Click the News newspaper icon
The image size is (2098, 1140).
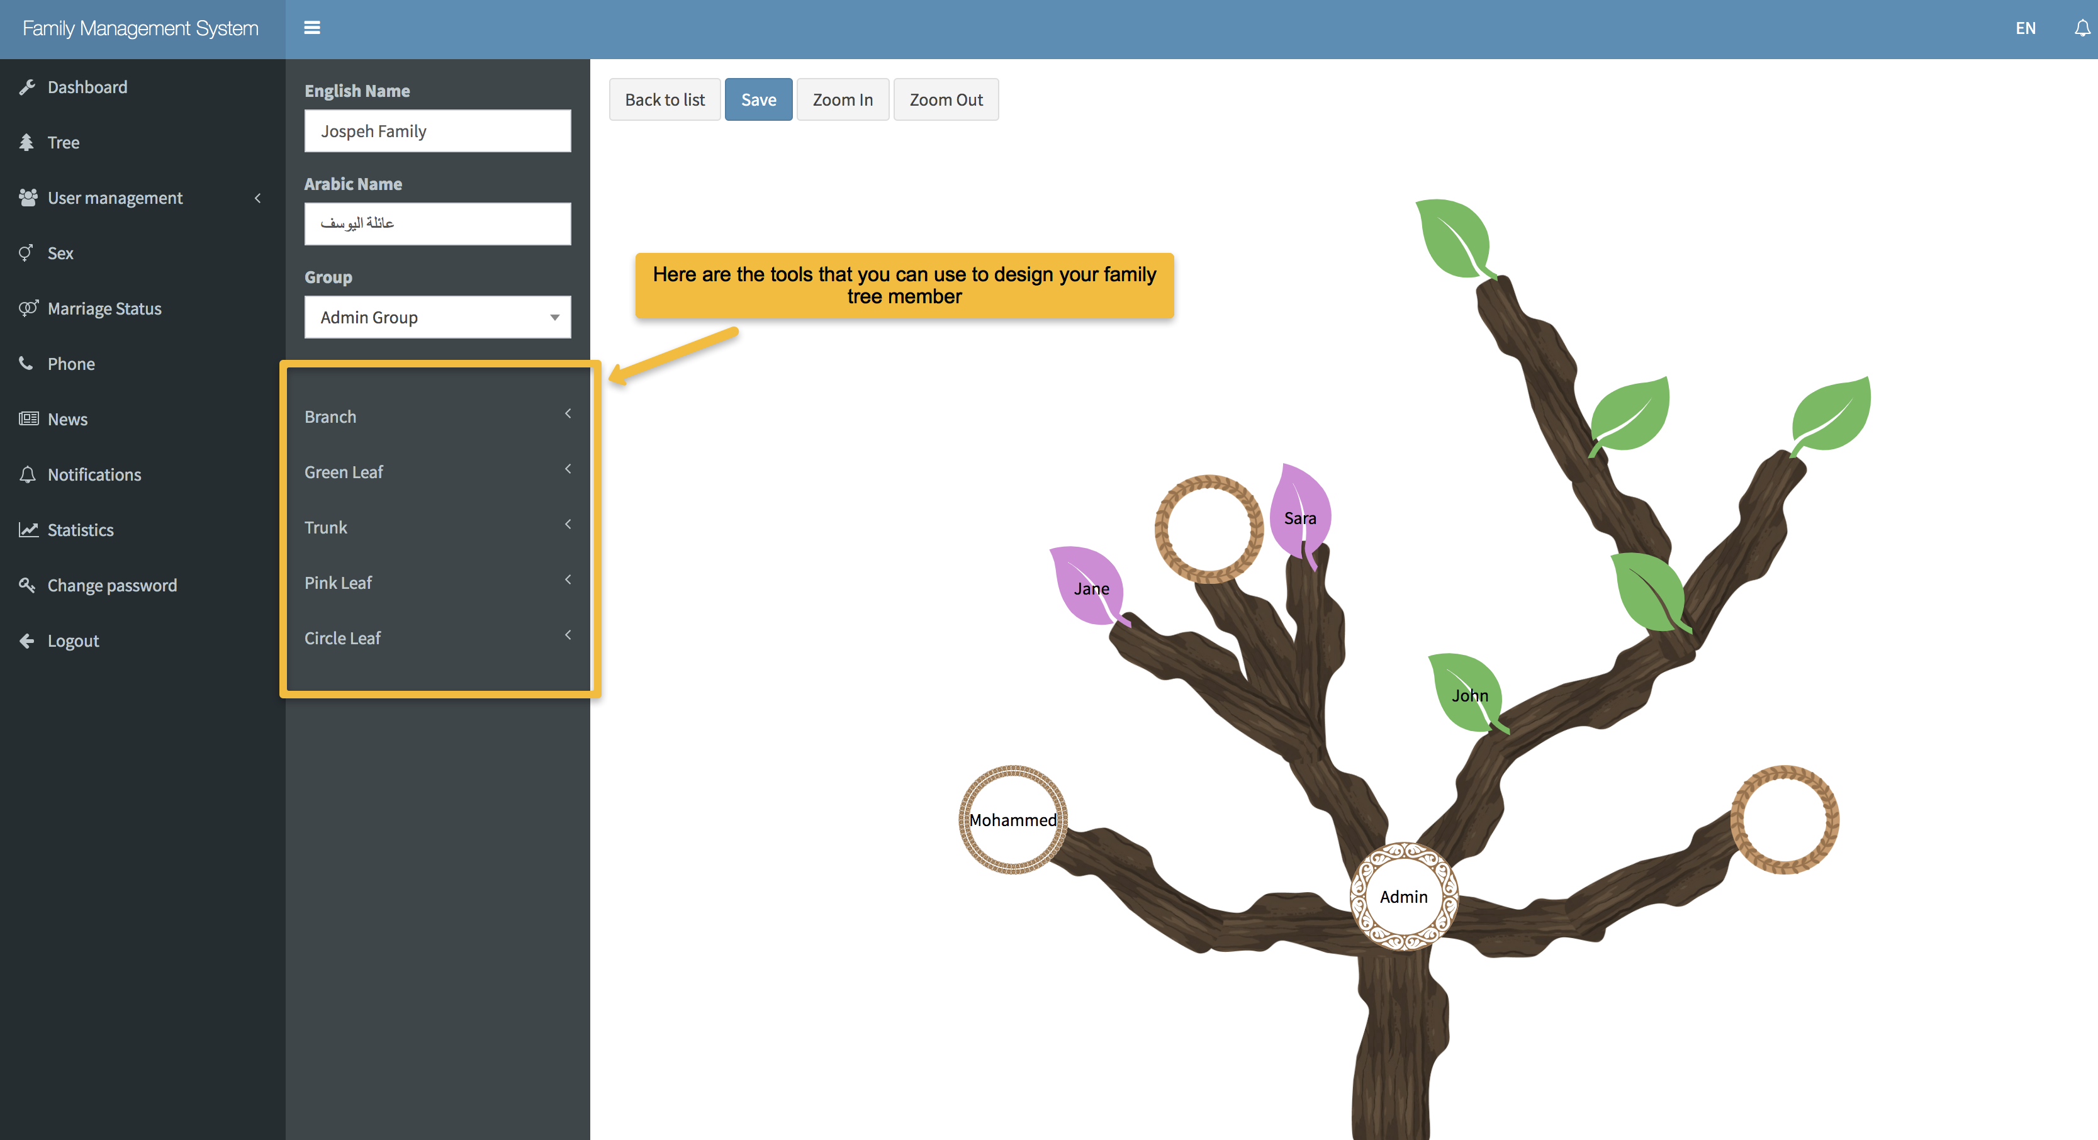(28, 420)
